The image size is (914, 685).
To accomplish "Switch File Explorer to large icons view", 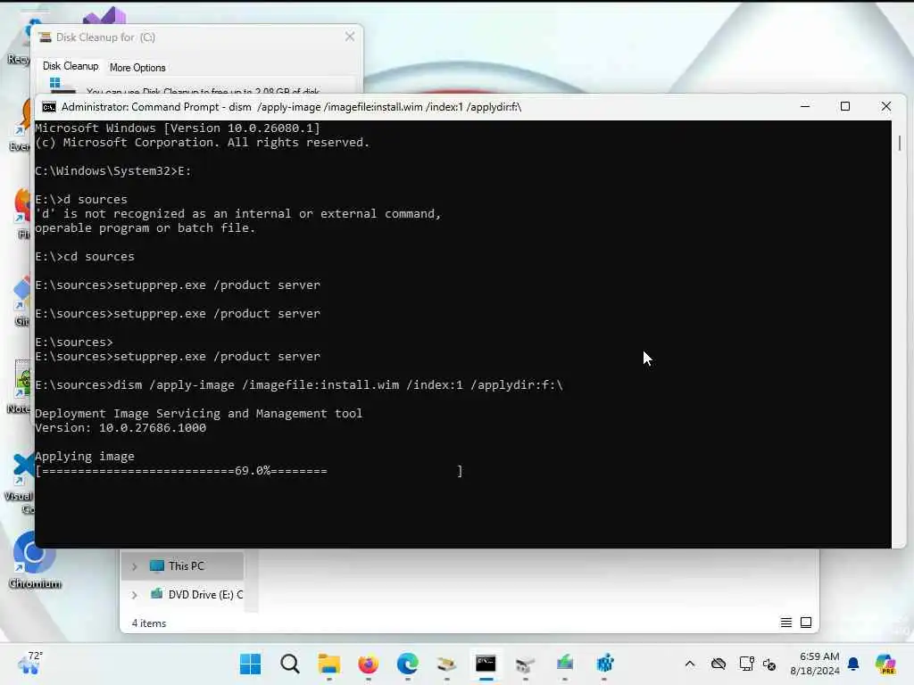I will point(806,623).
